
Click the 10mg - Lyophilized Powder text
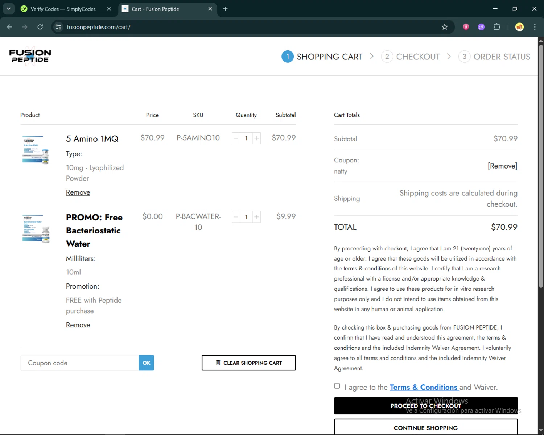pyautogui.click(x=95, y=173)
